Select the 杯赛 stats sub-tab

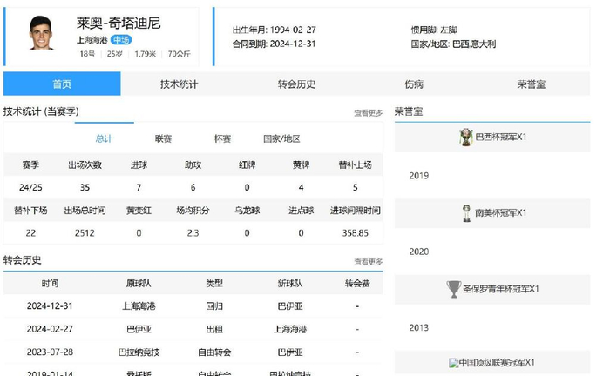pos(222,138)
